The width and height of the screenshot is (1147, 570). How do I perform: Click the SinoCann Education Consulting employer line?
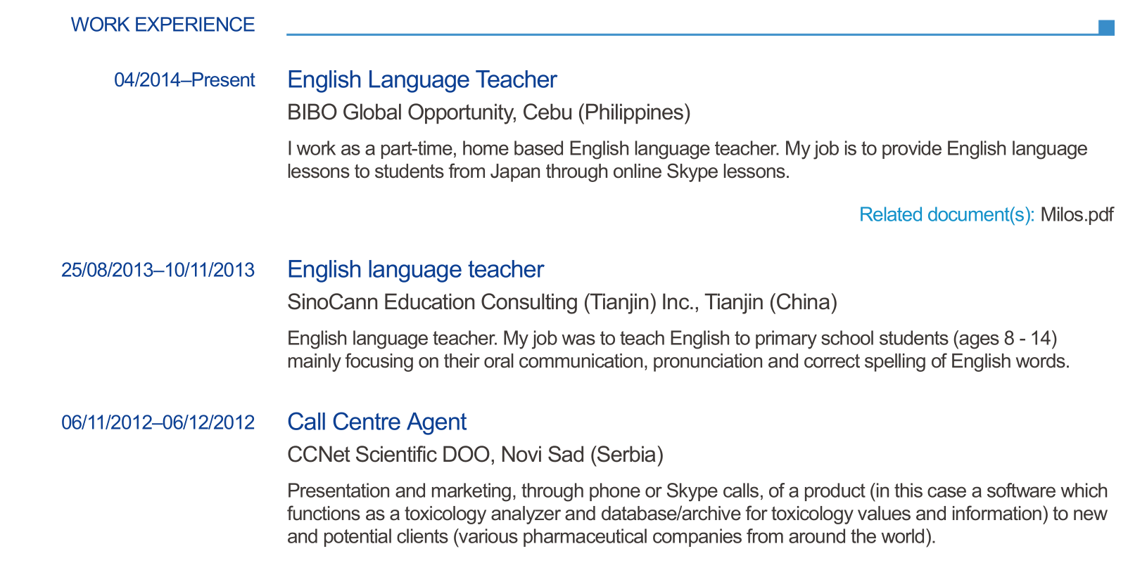coord(562,302)
